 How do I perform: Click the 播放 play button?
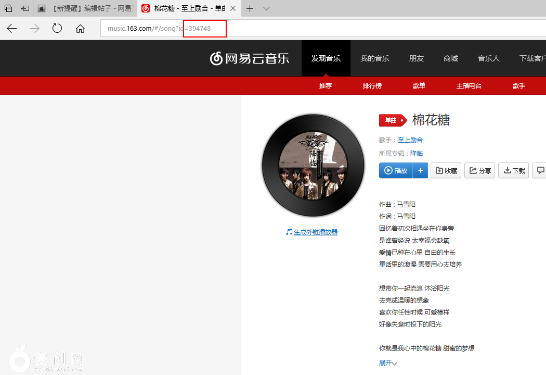(x=395, y=170)
